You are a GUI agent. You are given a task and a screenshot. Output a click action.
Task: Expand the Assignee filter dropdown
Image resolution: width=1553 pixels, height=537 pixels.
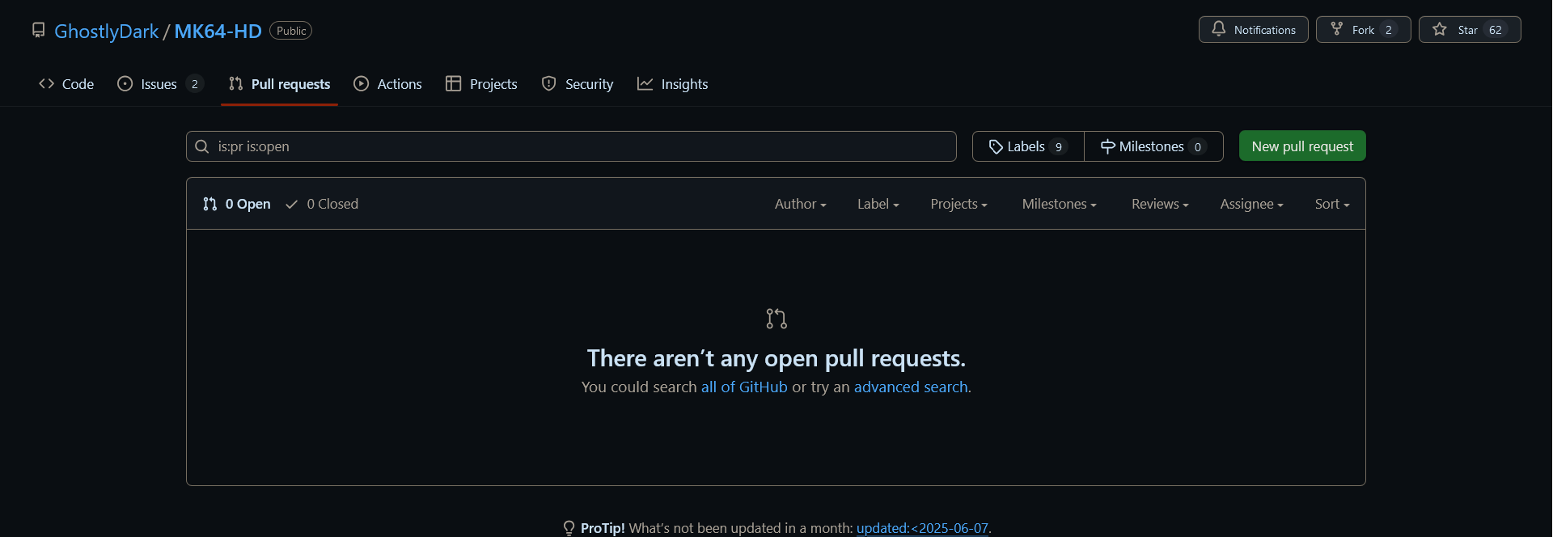click(x=1251, y=204)
